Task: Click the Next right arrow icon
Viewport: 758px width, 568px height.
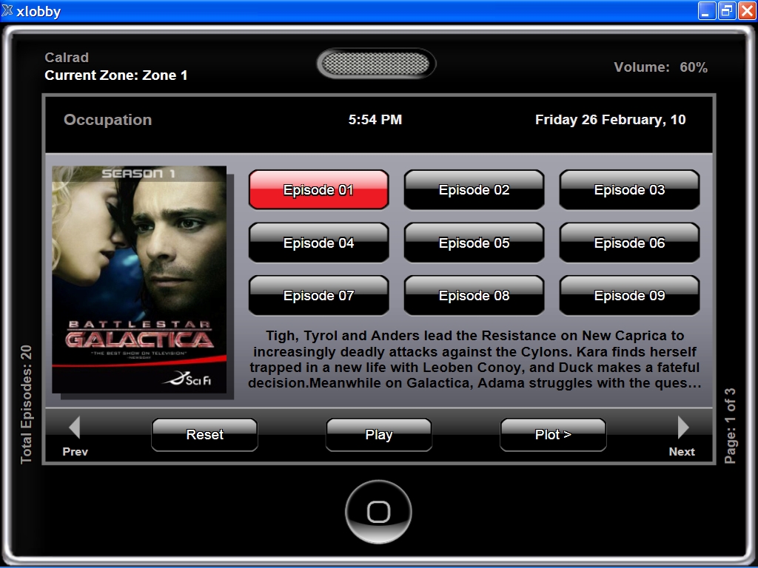Action: tap(682, 427)
